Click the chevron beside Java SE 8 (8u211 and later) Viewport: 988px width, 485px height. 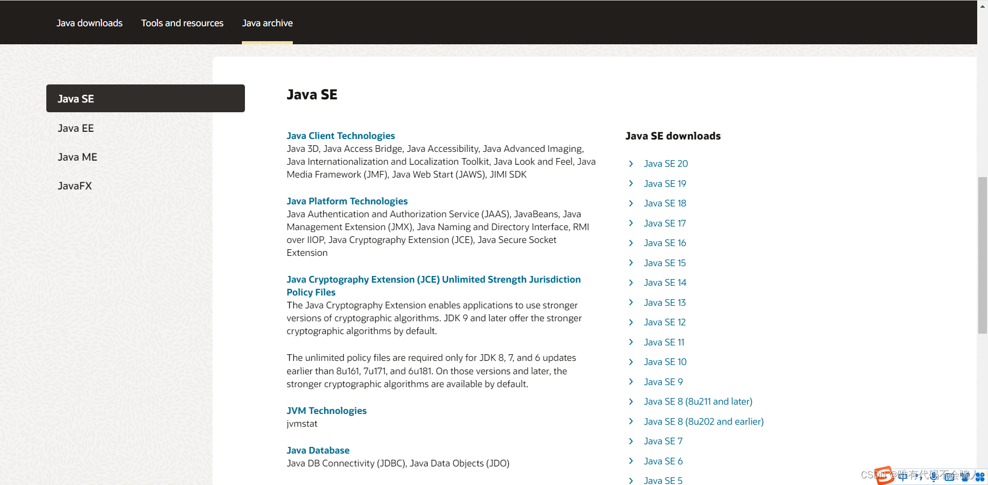pos(631,402)
